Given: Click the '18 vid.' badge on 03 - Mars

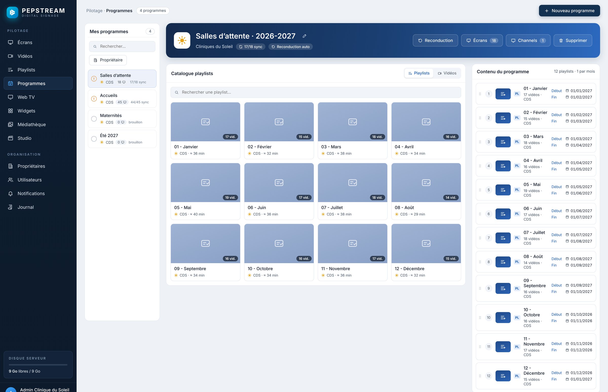Looking at the screenshot, I should 377,137.
